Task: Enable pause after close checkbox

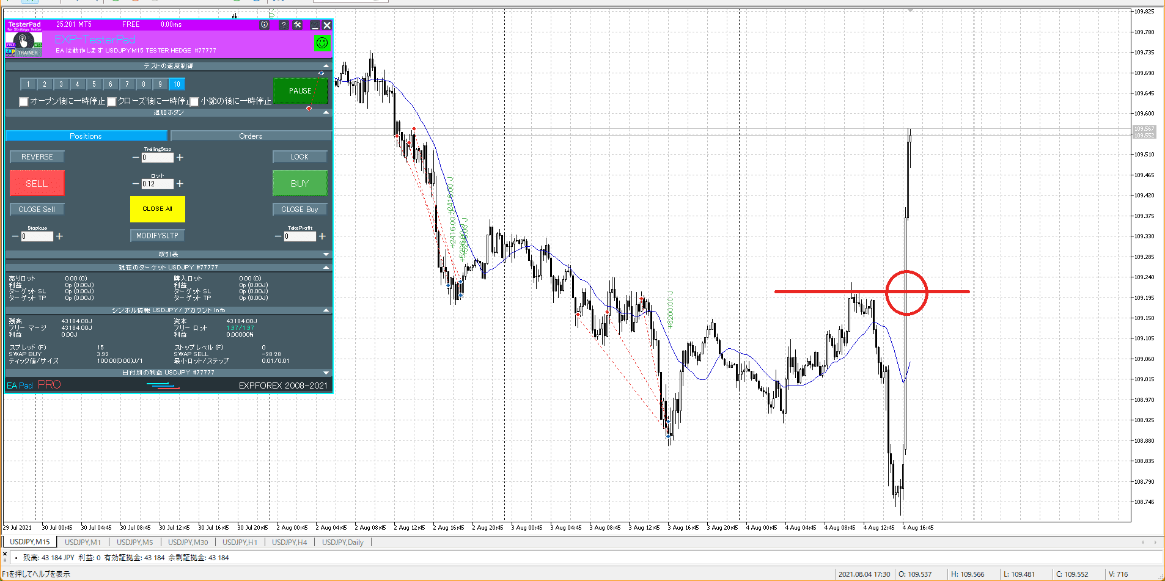Action: [x=112, y=101]
